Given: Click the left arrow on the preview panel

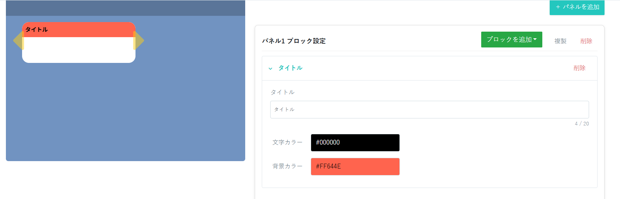Looking at the screenshot, I should click(18, 40).
